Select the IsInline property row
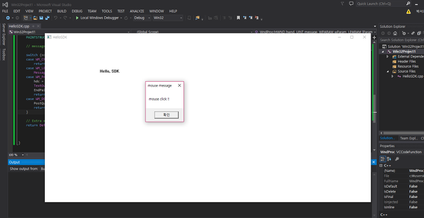Viewport: 424px width, 218px height. pos(402,207)
